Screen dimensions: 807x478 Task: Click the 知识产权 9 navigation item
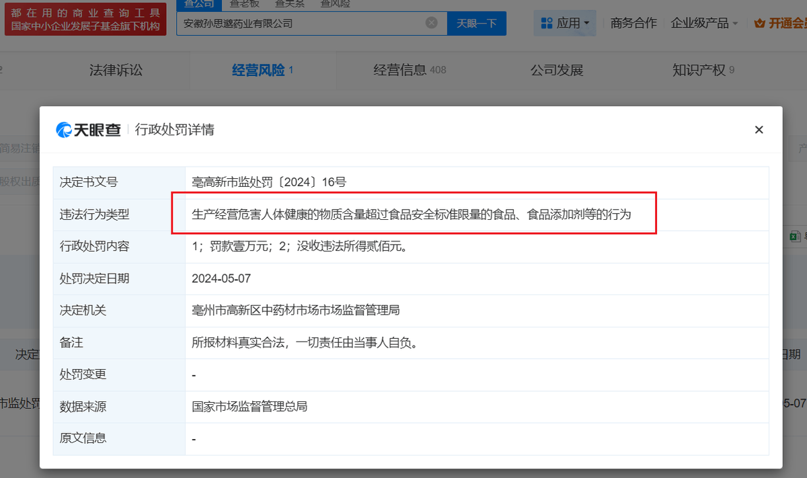(x=702, y=69)
